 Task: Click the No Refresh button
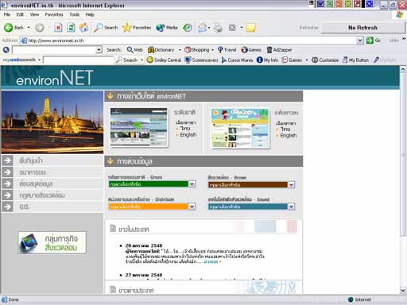tap(362, 28)
